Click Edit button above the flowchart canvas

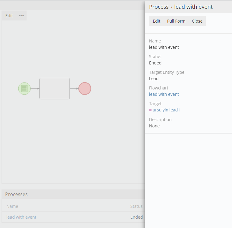click(9, 16)
